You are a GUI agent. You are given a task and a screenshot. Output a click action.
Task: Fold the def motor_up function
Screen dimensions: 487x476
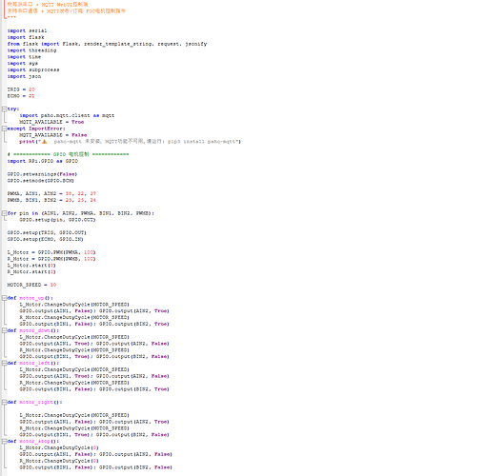(4, 298)
